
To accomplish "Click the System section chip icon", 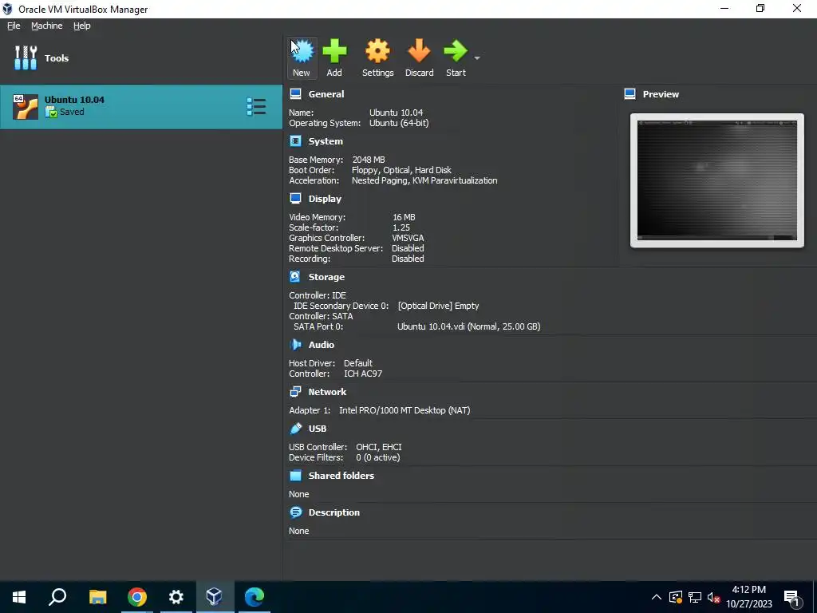I will click(295, 140).
